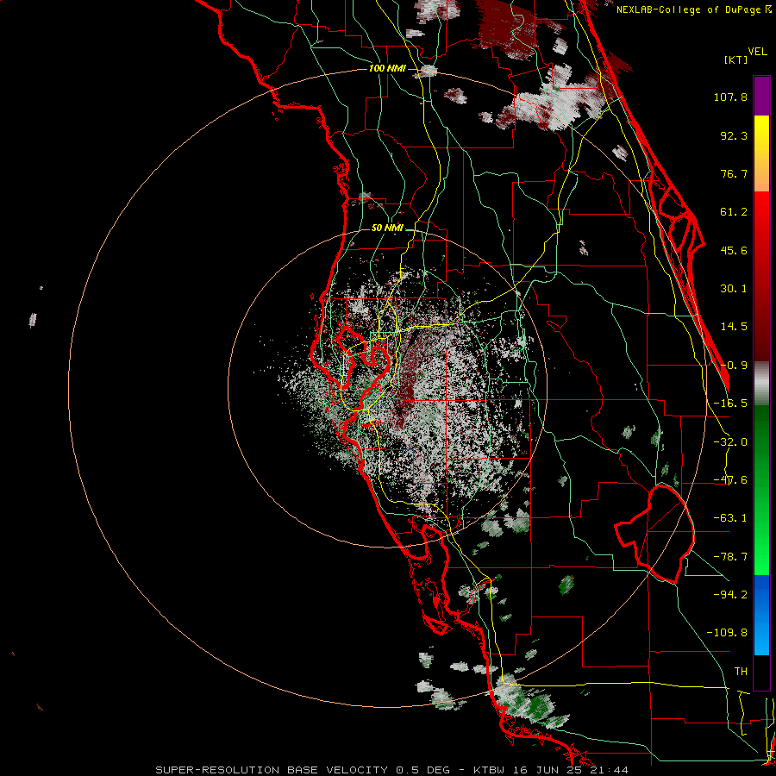Click the [KT] units label
This screenshot has height=776, width=776.
tap(735, 59)
